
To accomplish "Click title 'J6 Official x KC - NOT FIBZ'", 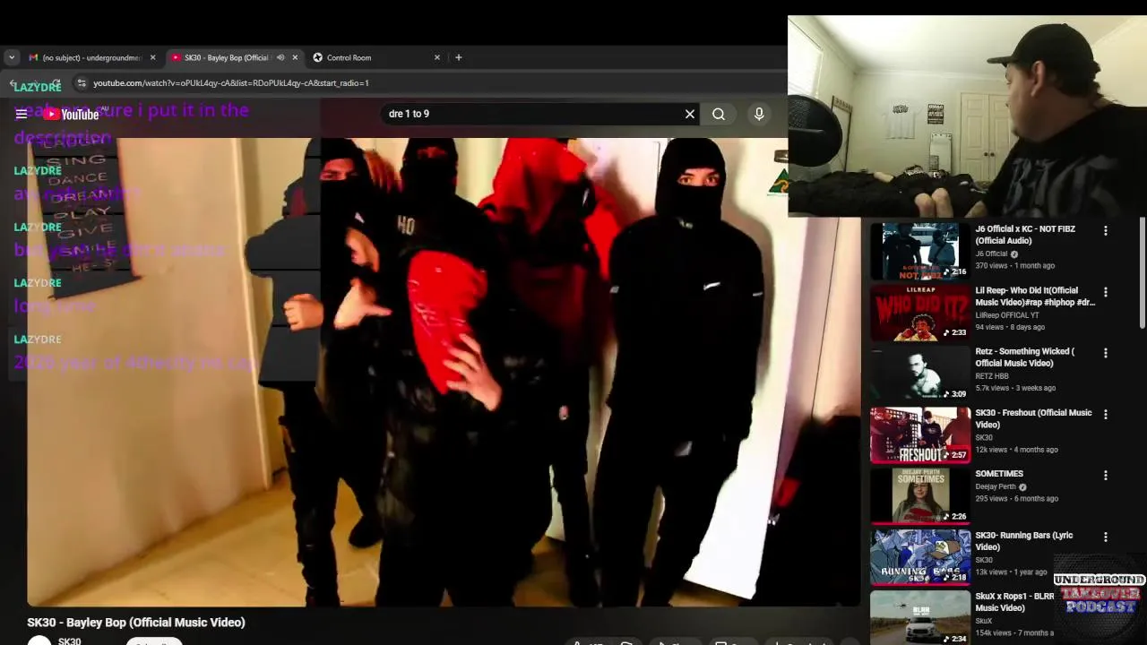I will [x=1025, y=235].
